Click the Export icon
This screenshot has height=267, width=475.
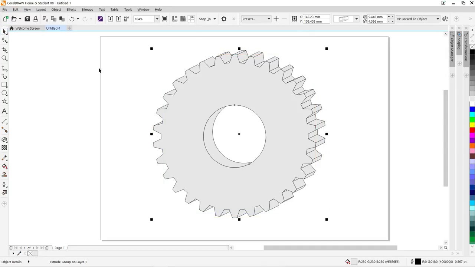pyautogui.click(x=118, y=19)
